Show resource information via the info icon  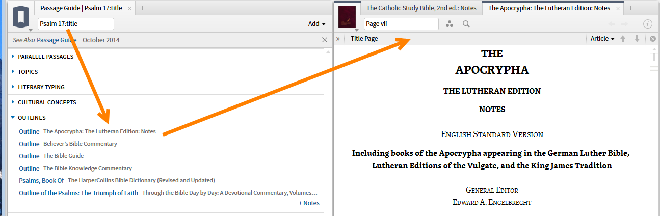coord(648,24)
